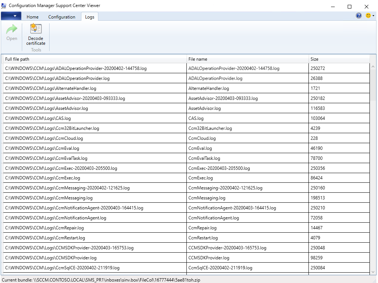Click file name CcmExec.log
Image resolution: width=378 pixels, height=283 pixels.
pos(201,178)
